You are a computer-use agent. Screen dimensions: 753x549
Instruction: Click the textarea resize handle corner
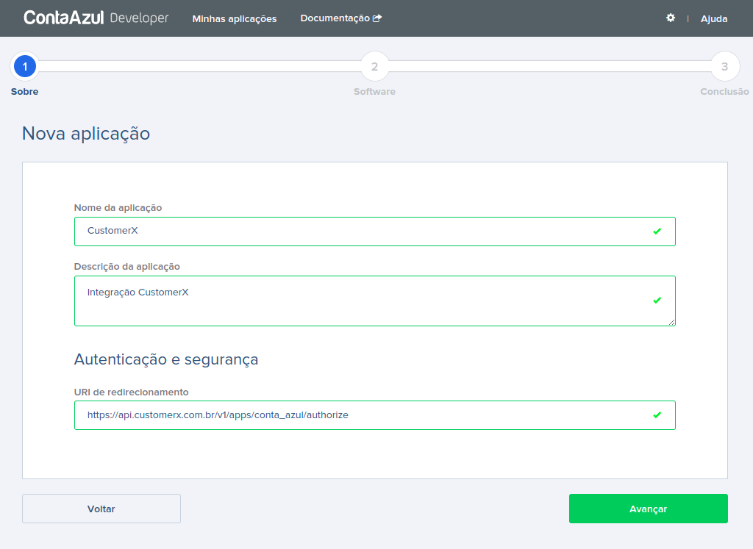click(671, 322)
